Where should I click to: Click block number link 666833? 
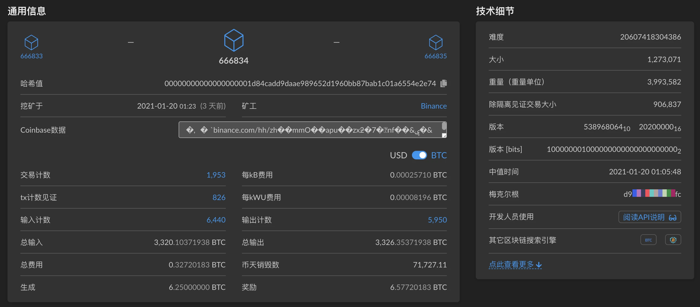pyautogui.click(x=32, y=56)
